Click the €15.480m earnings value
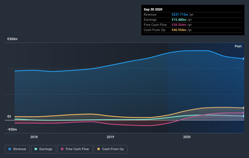249x158 pixels. coord(179,20)
